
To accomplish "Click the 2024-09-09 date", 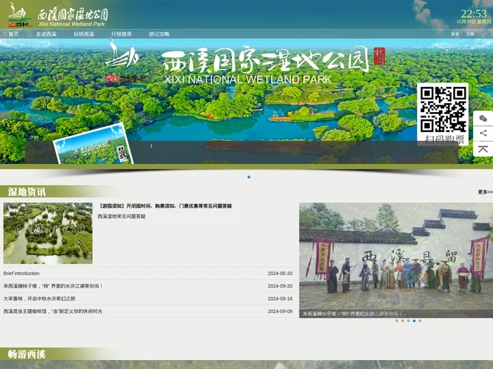I will 280,312.
